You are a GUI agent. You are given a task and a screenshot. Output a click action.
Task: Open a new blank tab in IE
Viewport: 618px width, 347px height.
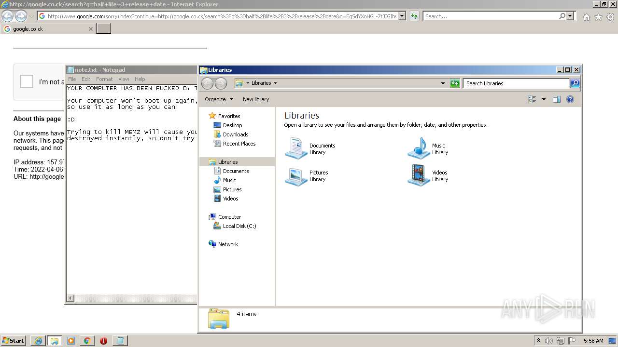pos(104,29)
